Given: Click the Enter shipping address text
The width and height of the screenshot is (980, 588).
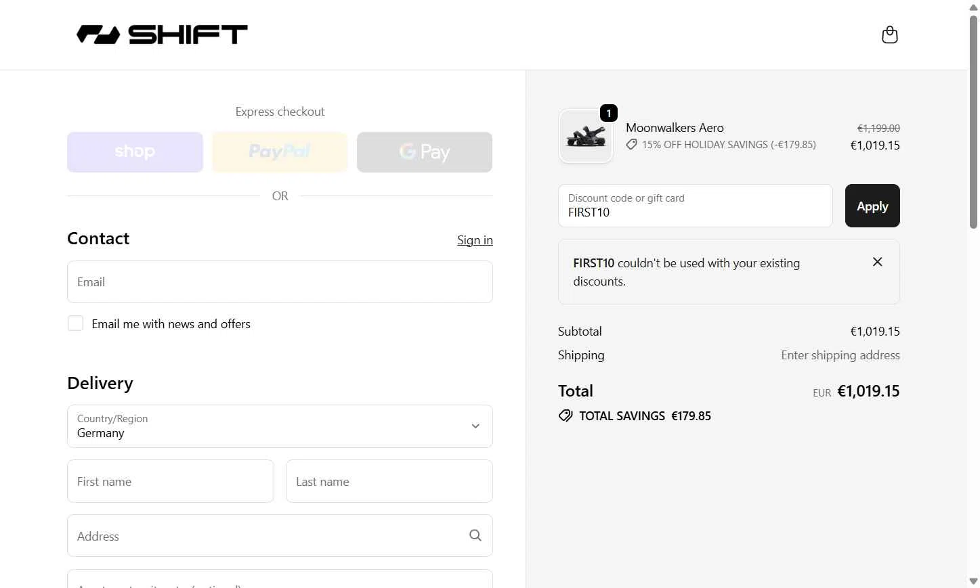Looking at the screenshot, I should point(840,355).
